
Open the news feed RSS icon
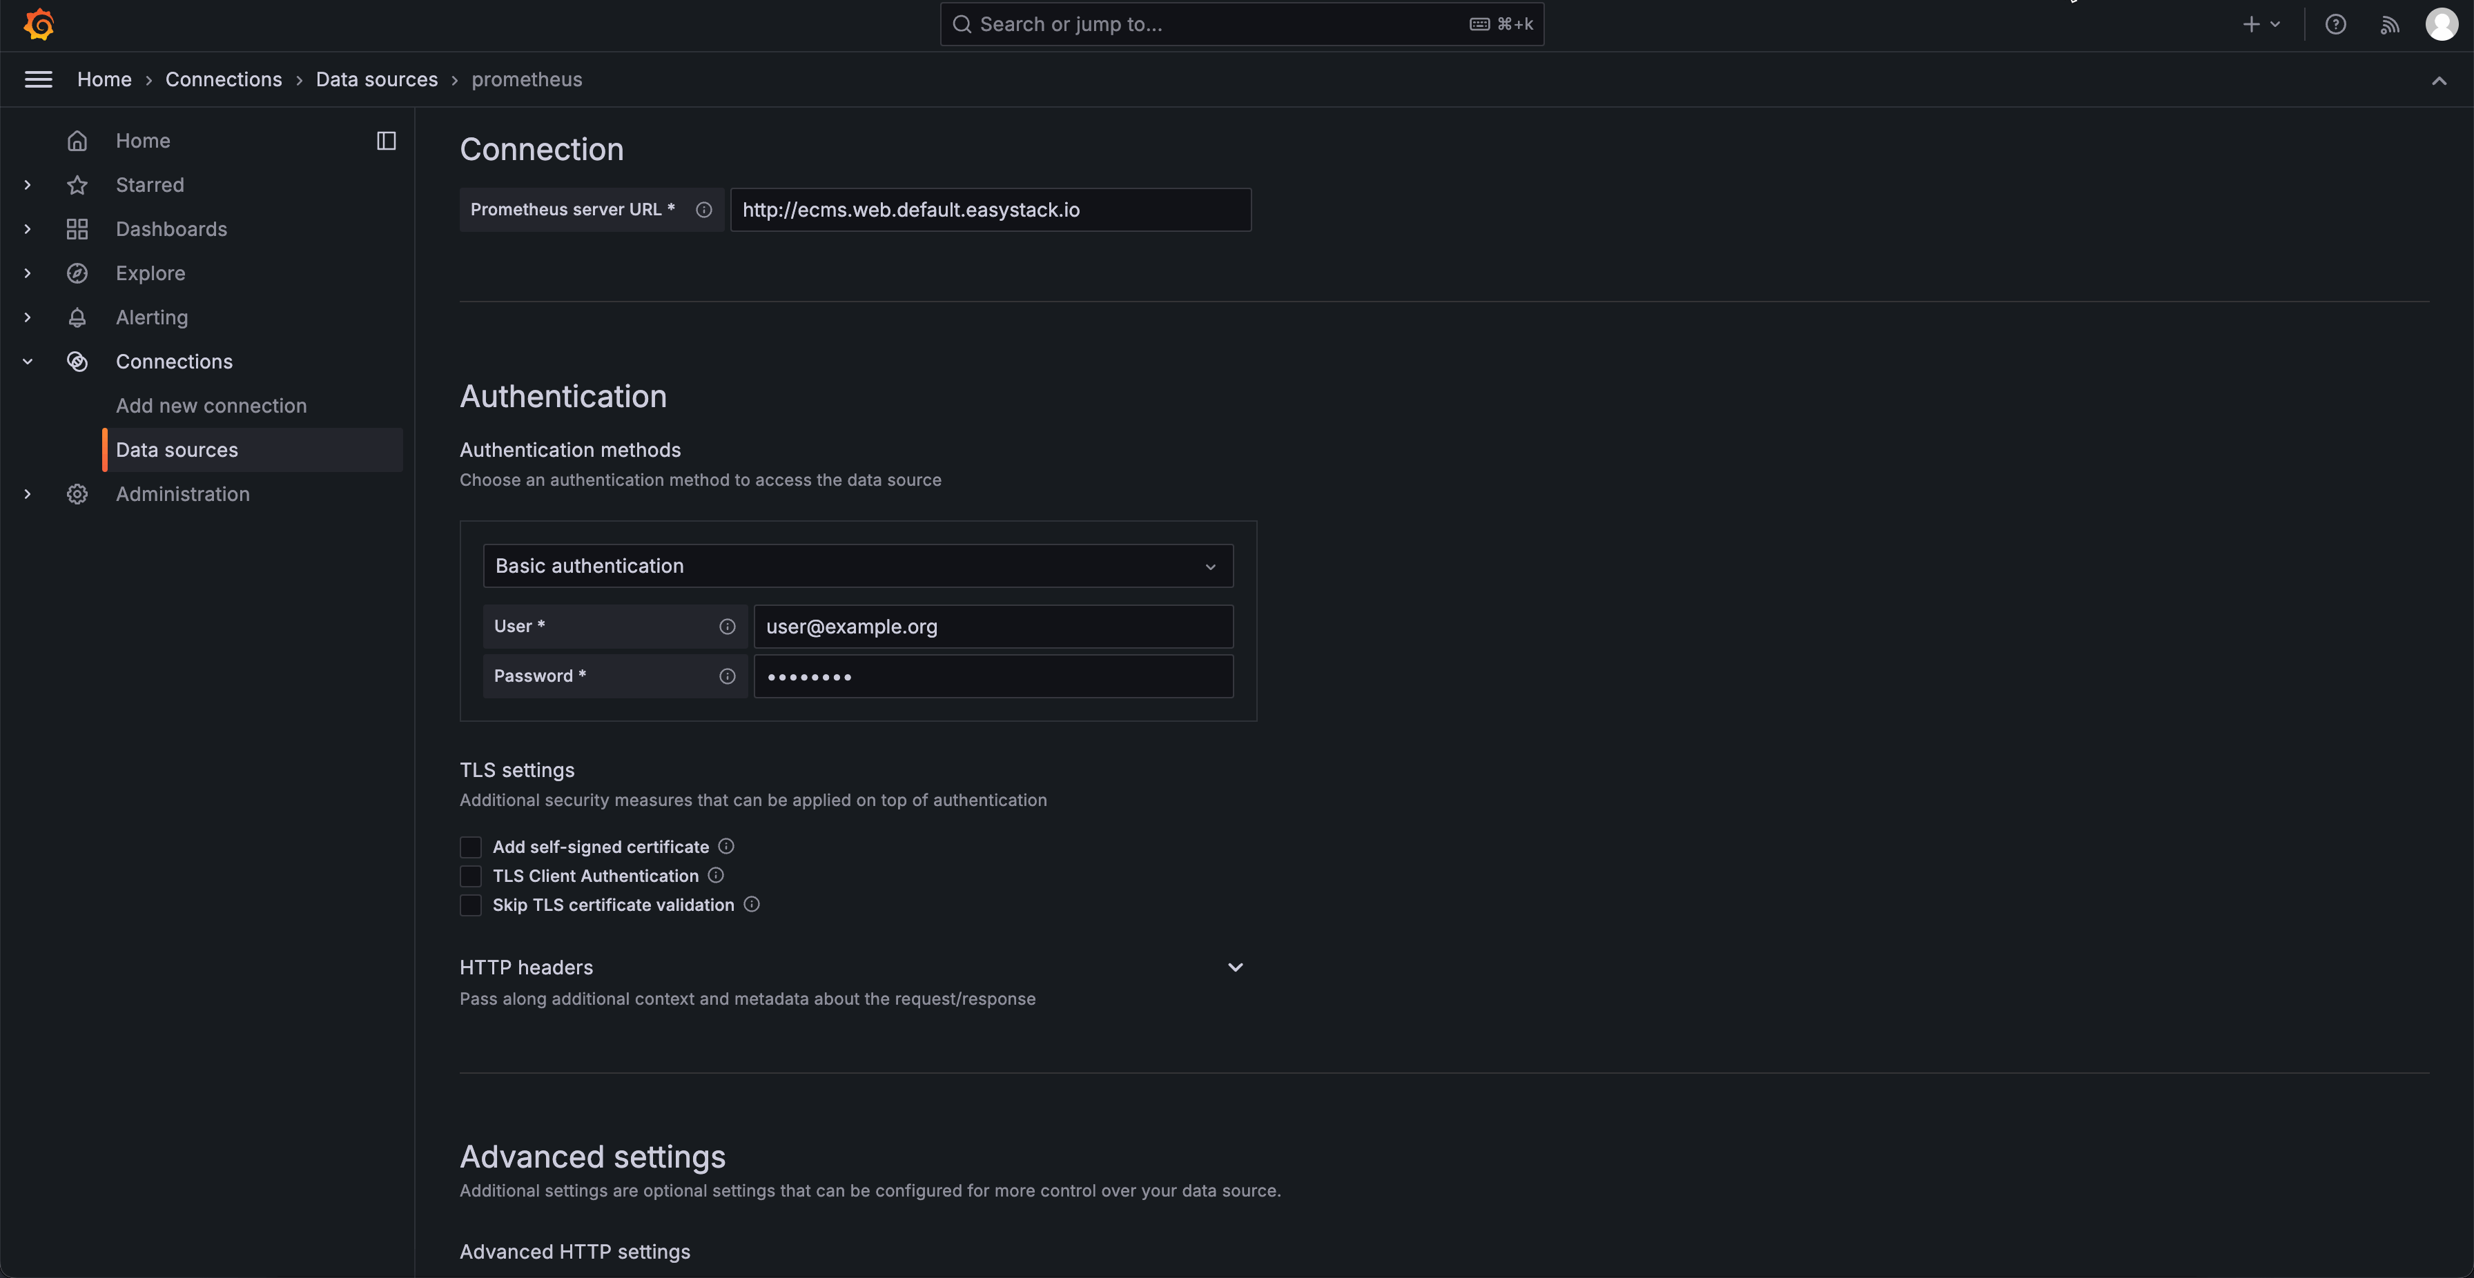[x=2390, y=25]
